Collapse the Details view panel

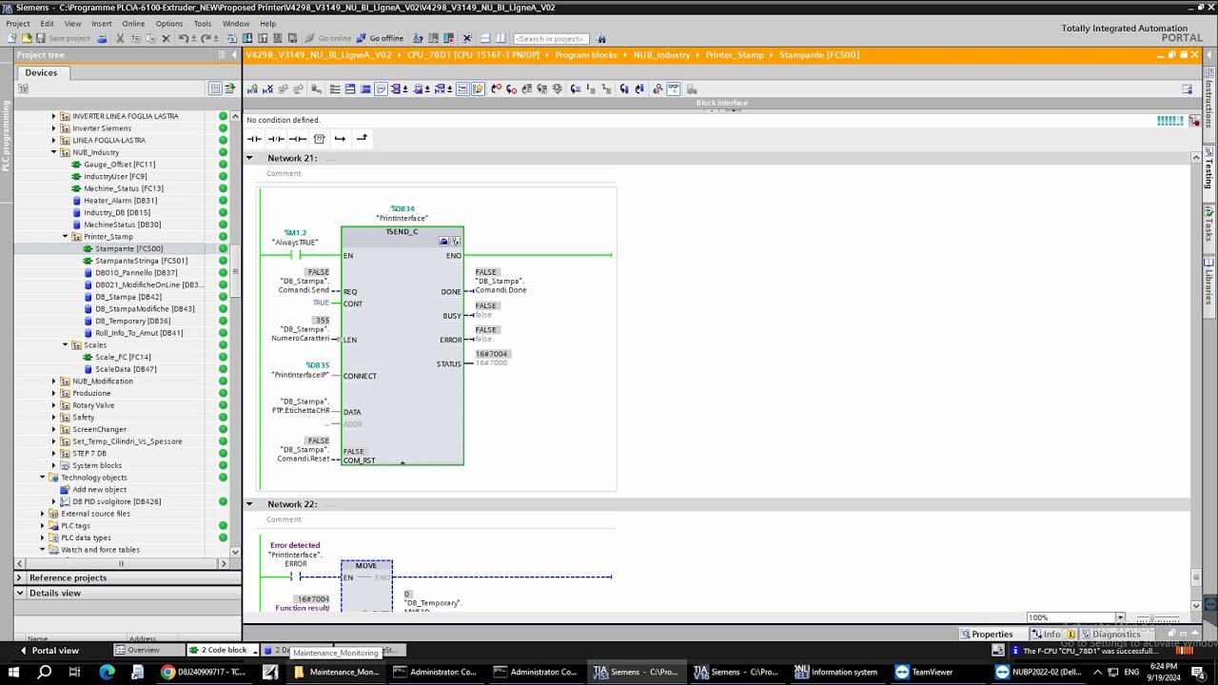point(19,593)
